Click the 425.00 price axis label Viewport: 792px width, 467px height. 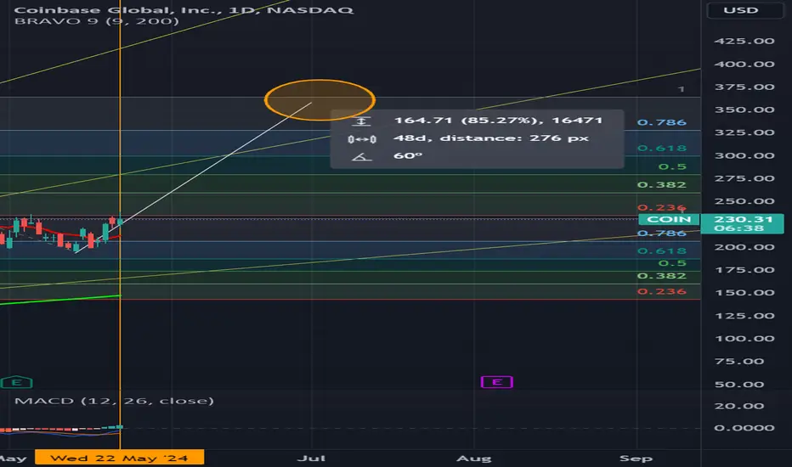(x=744, y=41)
